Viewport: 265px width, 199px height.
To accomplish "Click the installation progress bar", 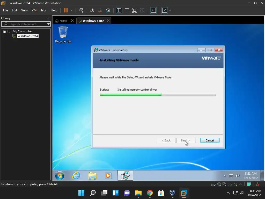I will (x=158, y=95).
